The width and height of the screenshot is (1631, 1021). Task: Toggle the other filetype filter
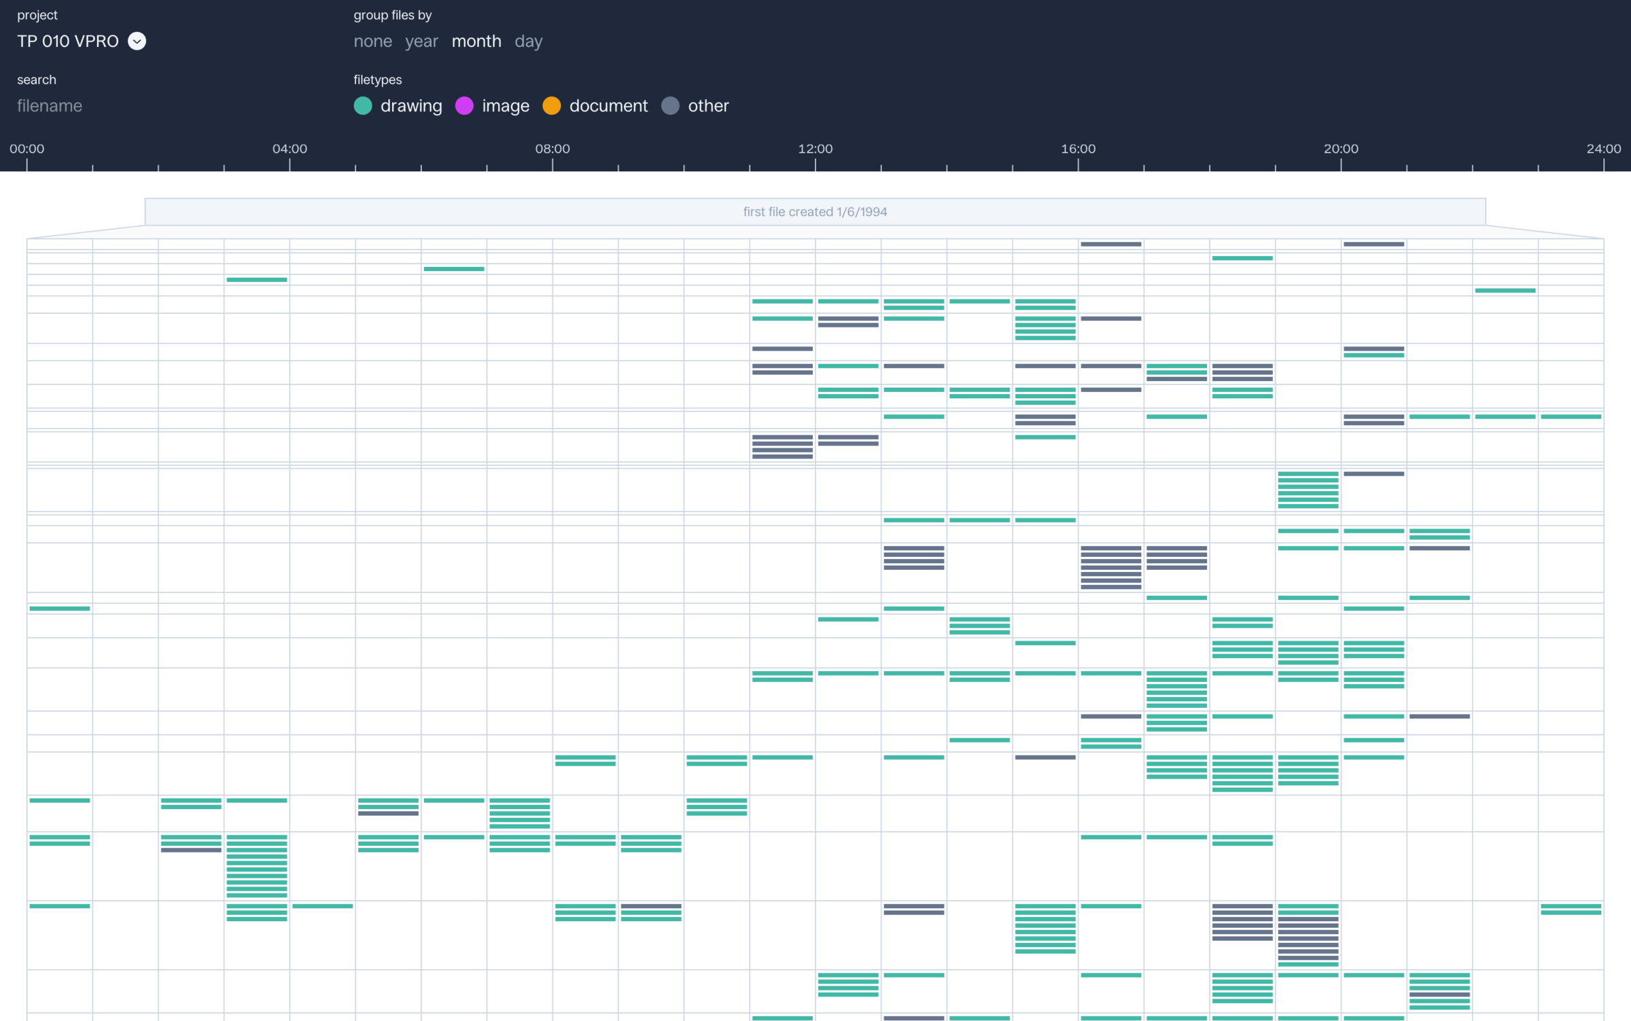click(707, 106)
